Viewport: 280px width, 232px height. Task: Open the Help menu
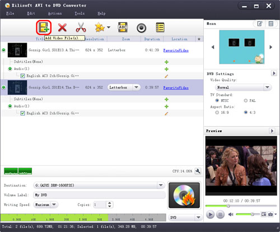101,13
